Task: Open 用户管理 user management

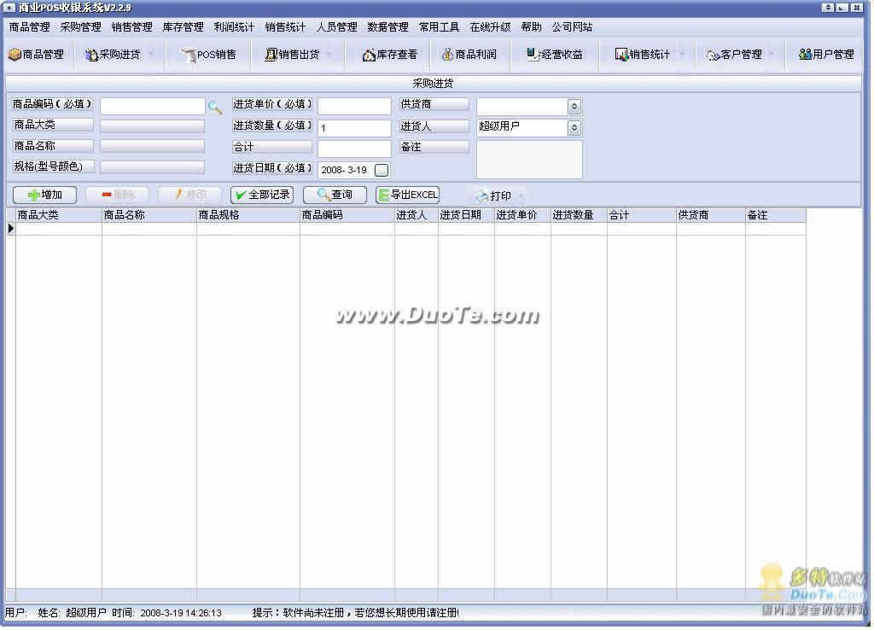Action: pyautogui.click(x=826, y=55)
